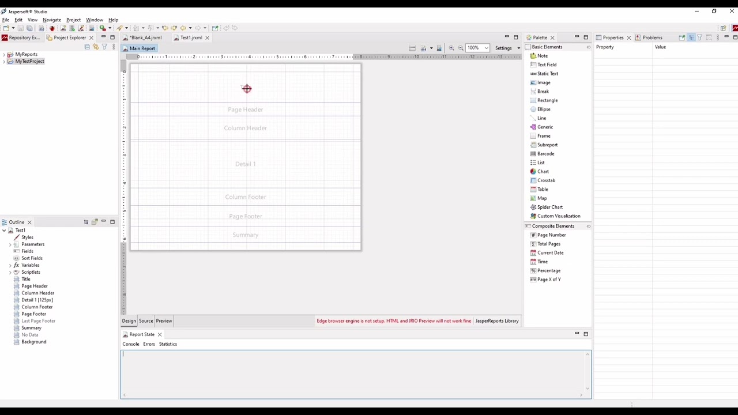Choose the Ellipse shape tool
This screenshot has width=738, height=415.
(x=540, y=110)
